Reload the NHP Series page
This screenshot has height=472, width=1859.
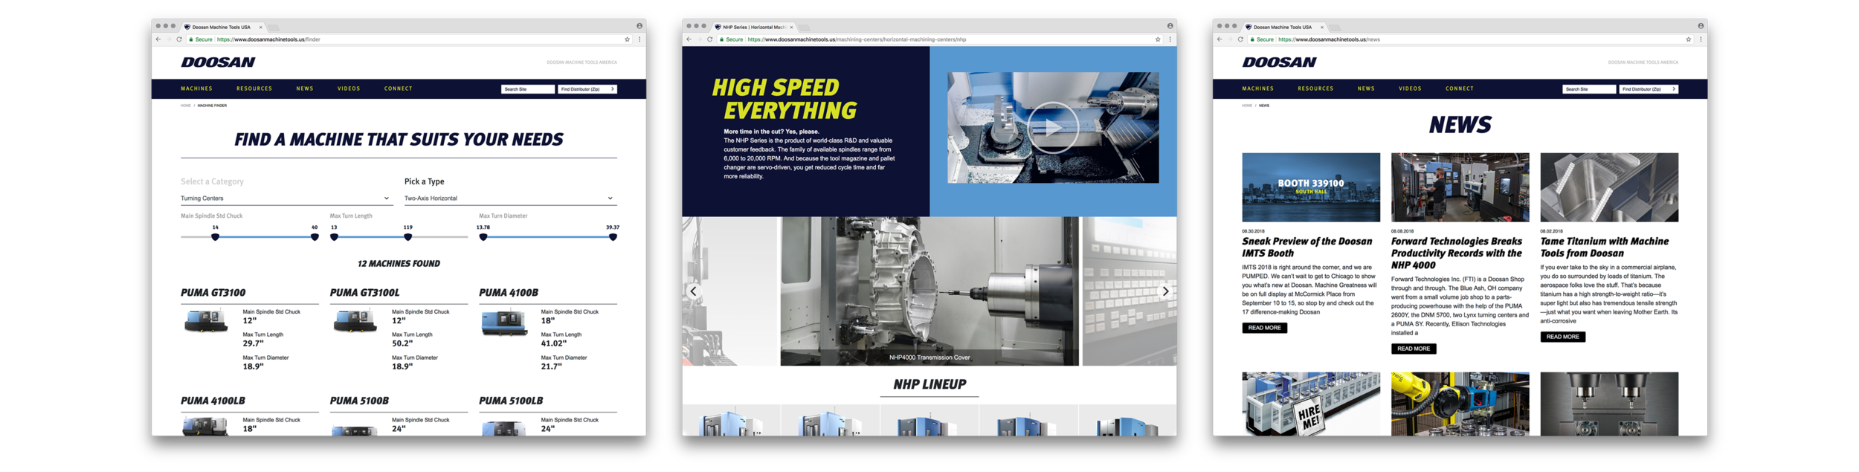pyautogui.click(x=710, y=39)
